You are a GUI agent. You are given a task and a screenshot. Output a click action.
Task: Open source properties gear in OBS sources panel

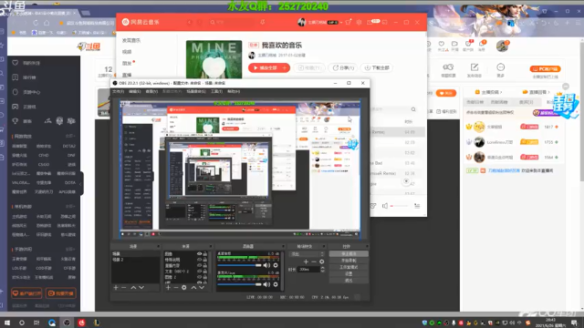184,288
